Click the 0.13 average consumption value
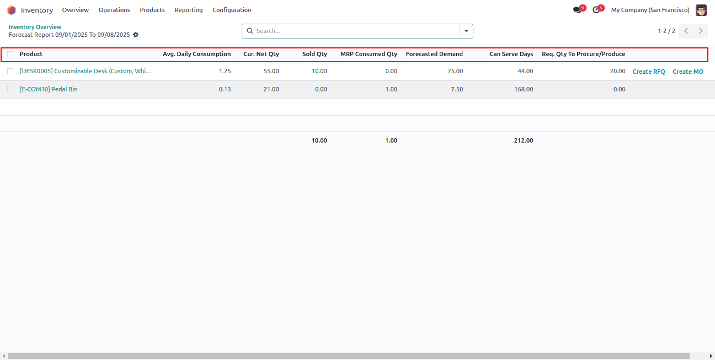Viewport: 715px width, 360px height. coord(225,89)
